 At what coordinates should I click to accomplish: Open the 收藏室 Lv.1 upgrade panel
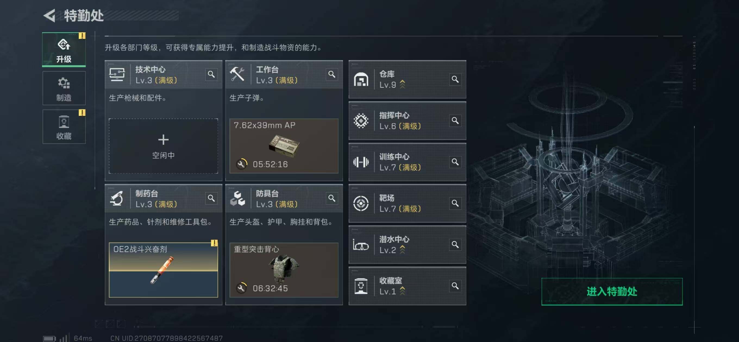407,286
